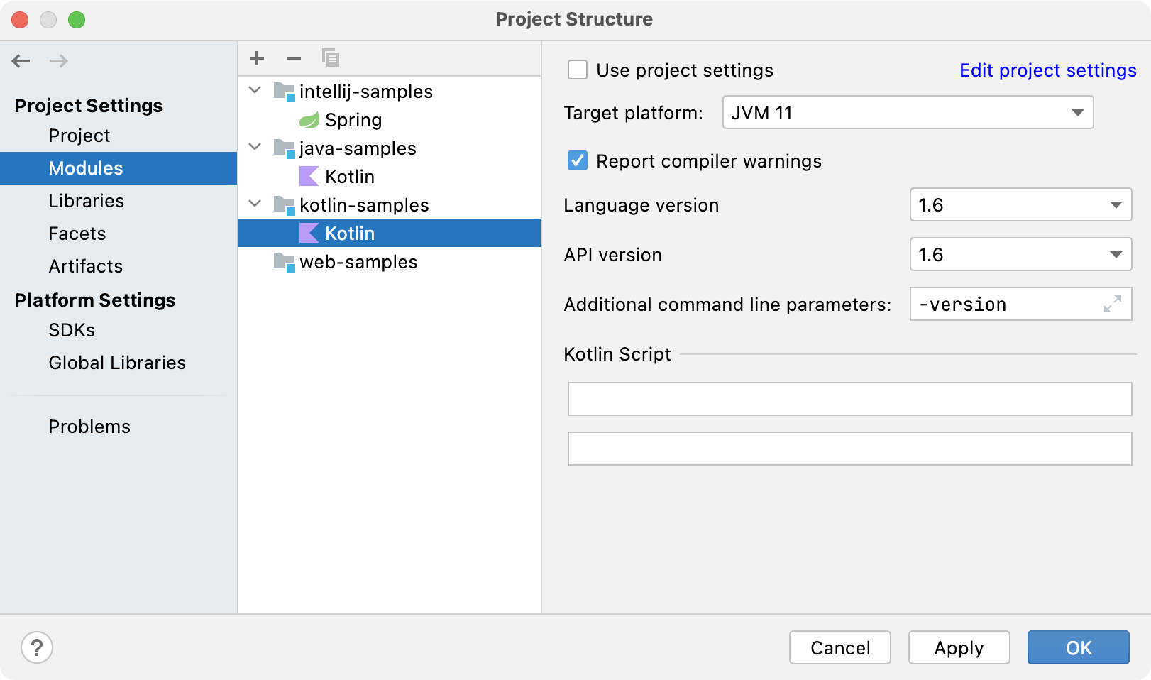Click the Copy module icon in toolbar

point(331,57)
